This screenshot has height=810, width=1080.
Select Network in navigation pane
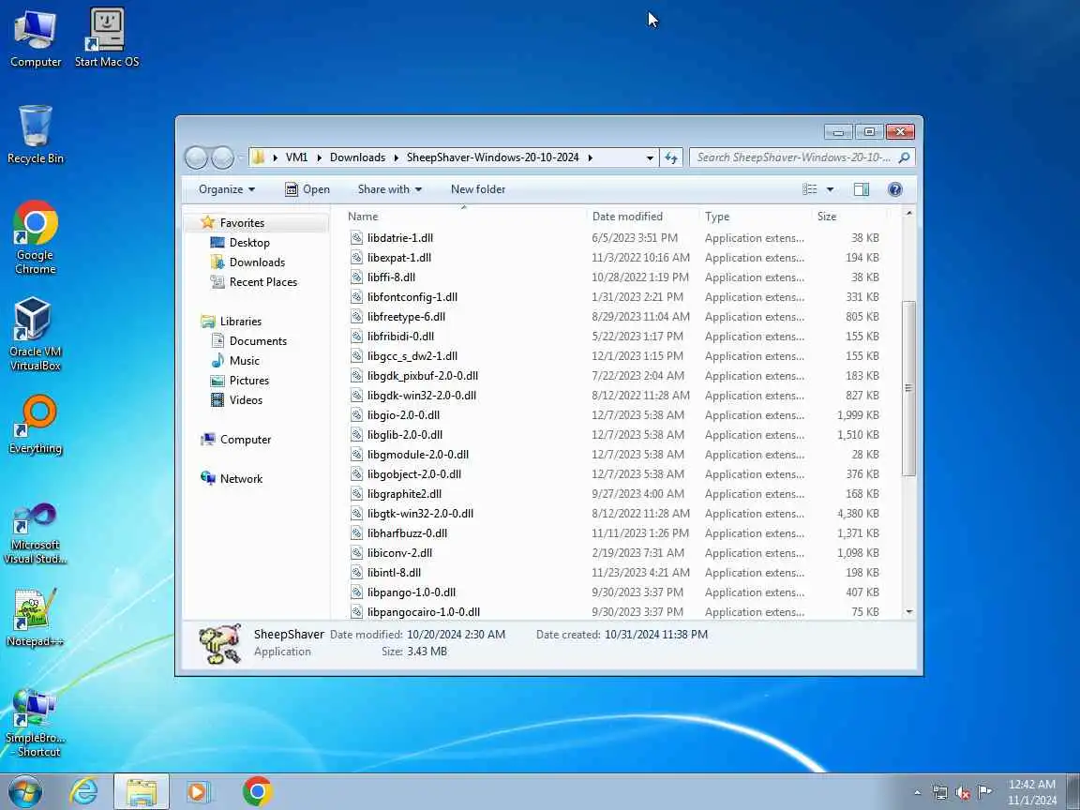[x=241, y=479]
